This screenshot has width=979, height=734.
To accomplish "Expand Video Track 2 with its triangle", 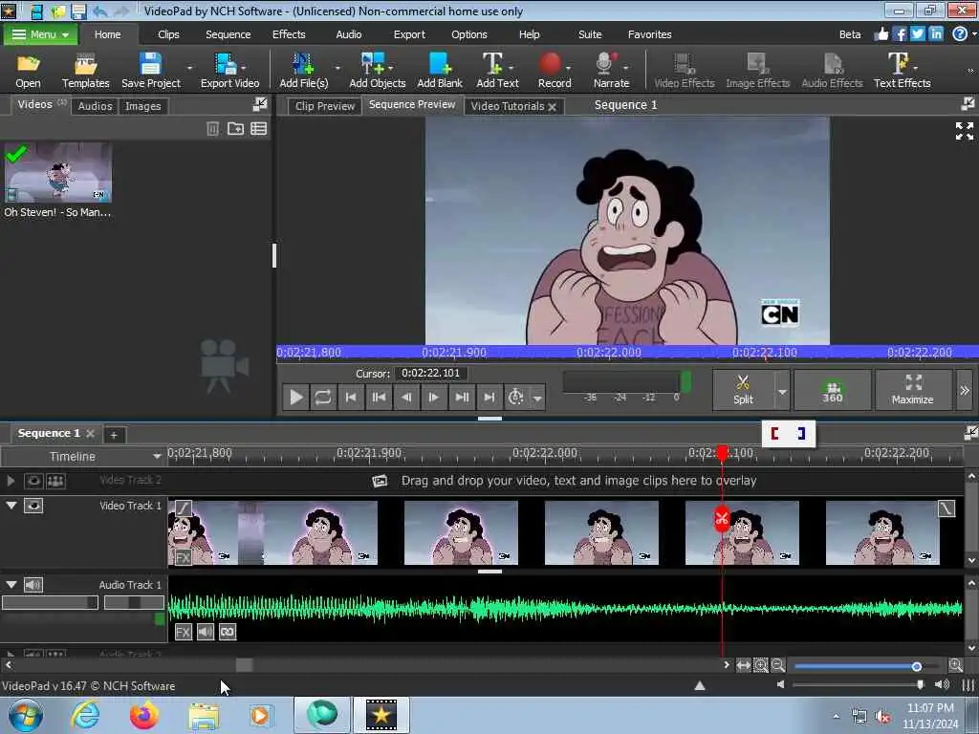I will 11,481.
